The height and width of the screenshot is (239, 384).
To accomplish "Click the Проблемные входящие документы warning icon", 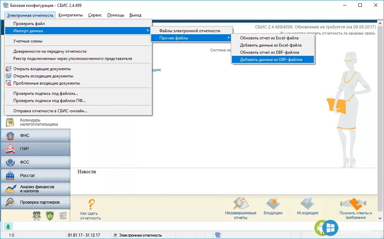I will 9,83.
